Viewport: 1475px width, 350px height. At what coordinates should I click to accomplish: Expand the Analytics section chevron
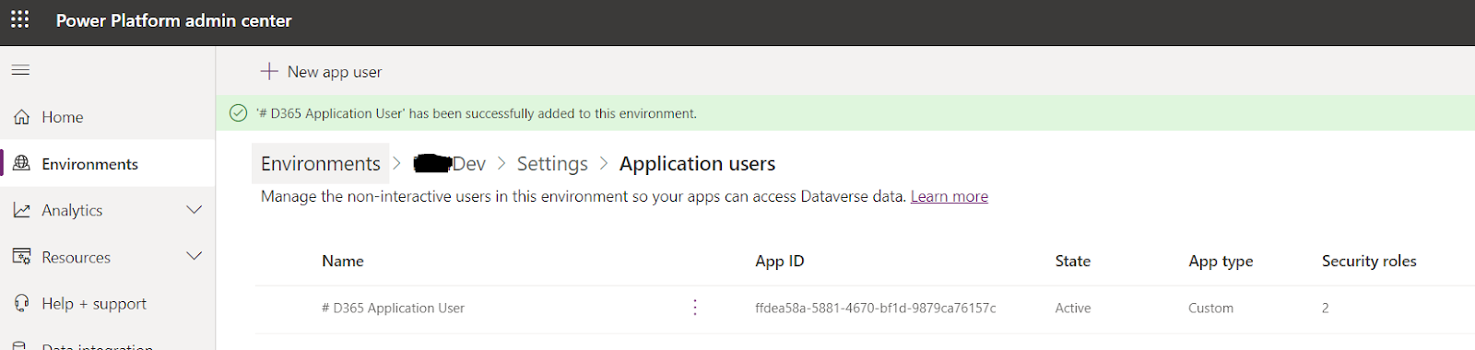point(195,210)
